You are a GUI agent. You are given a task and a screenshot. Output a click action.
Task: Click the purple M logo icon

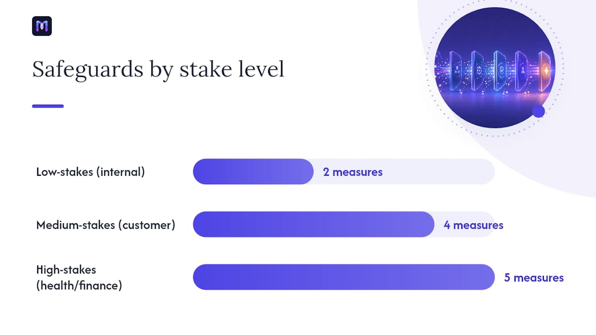pos(42,26)
